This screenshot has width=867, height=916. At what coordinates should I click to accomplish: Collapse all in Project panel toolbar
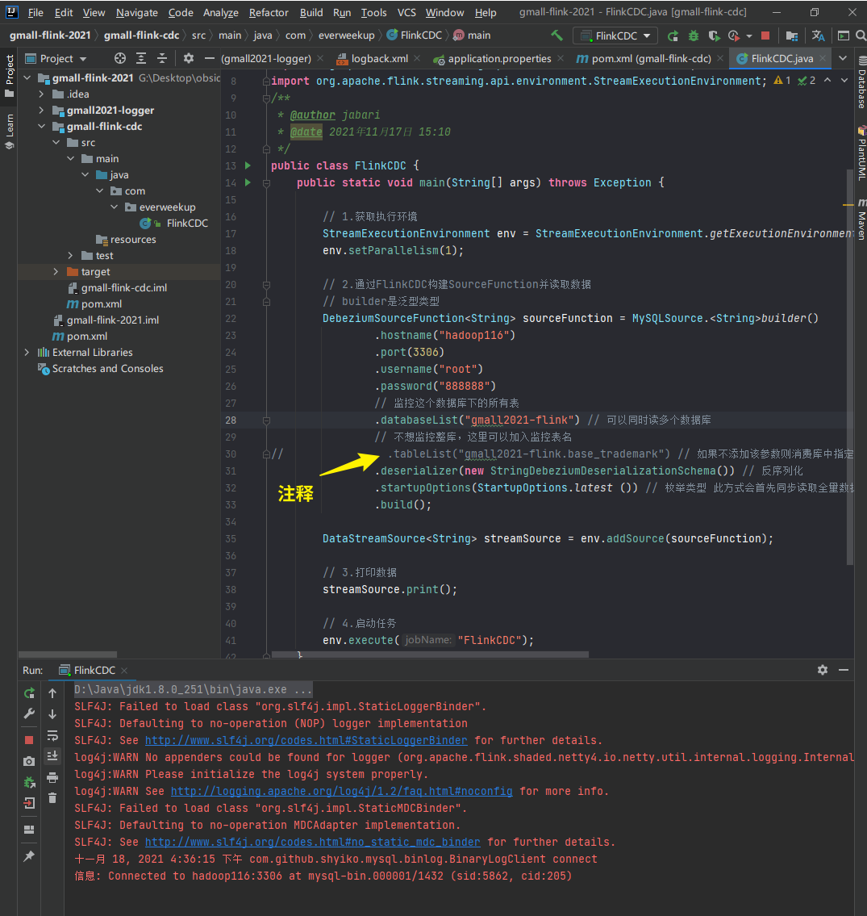162,58
